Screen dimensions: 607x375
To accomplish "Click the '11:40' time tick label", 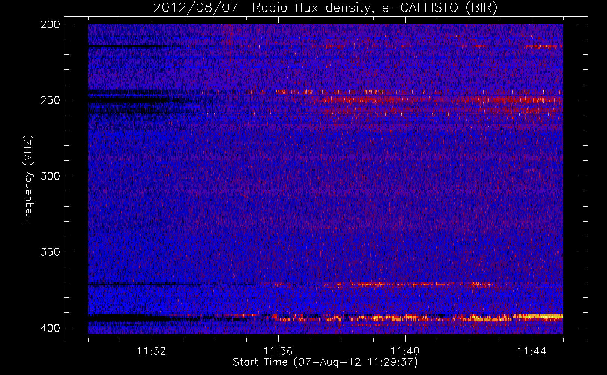I will click(x=405, y=351).
